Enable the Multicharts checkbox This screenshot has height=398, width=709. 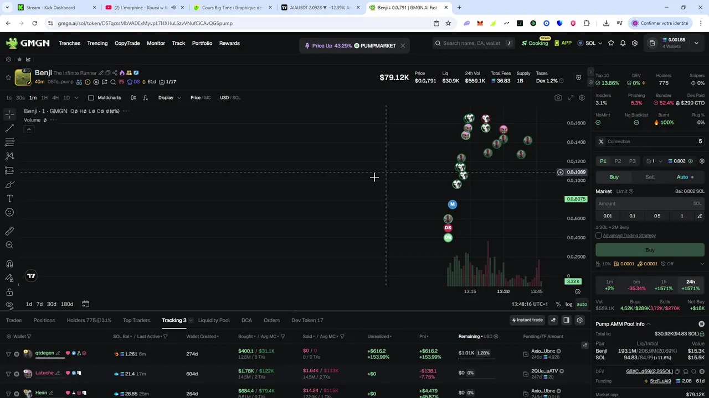point(91,98)
